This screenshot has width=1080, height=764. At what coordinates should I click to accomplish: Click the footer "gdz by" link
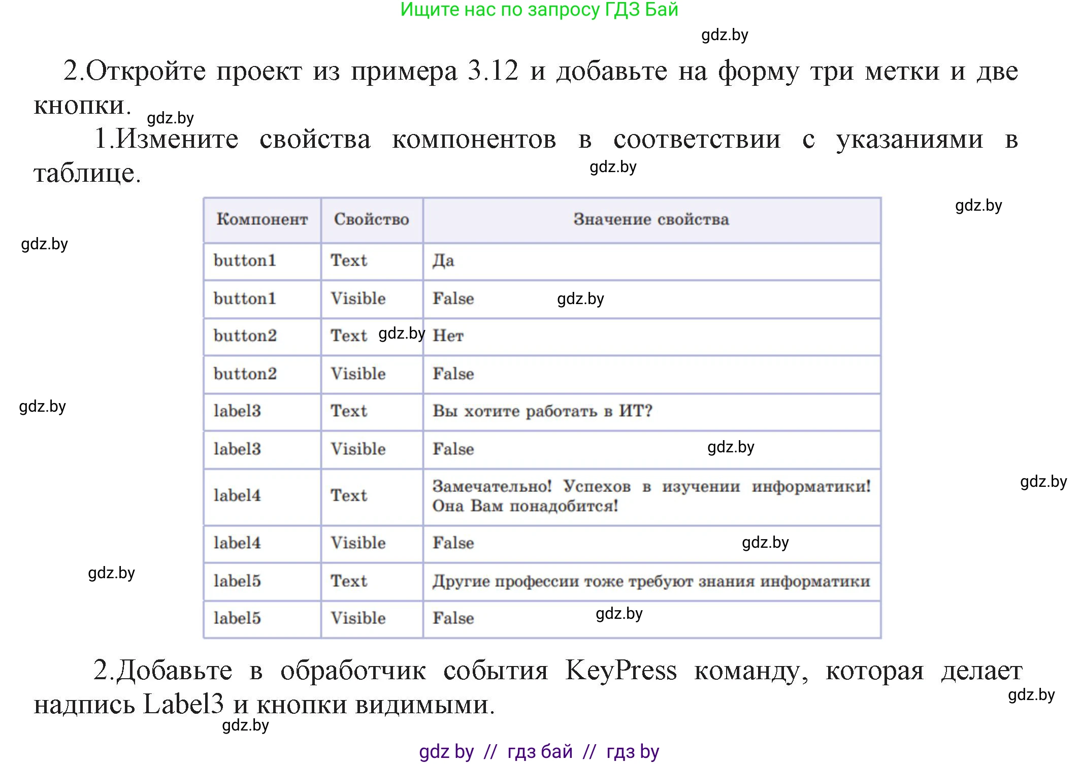pyautogui.click(x=447, y=751)
